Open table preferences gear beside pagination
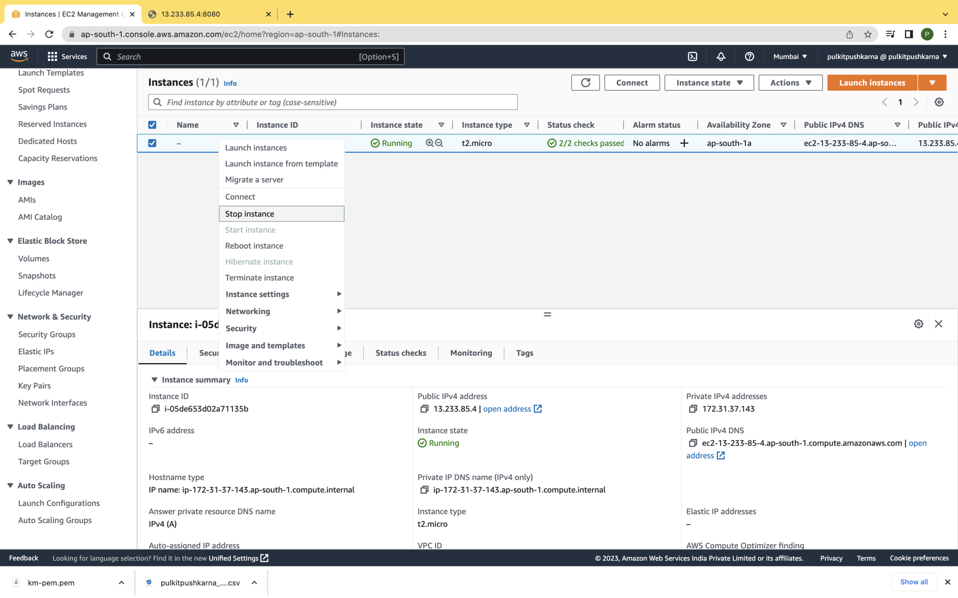This screenshot has height=598, width=958. pos(939,102)
